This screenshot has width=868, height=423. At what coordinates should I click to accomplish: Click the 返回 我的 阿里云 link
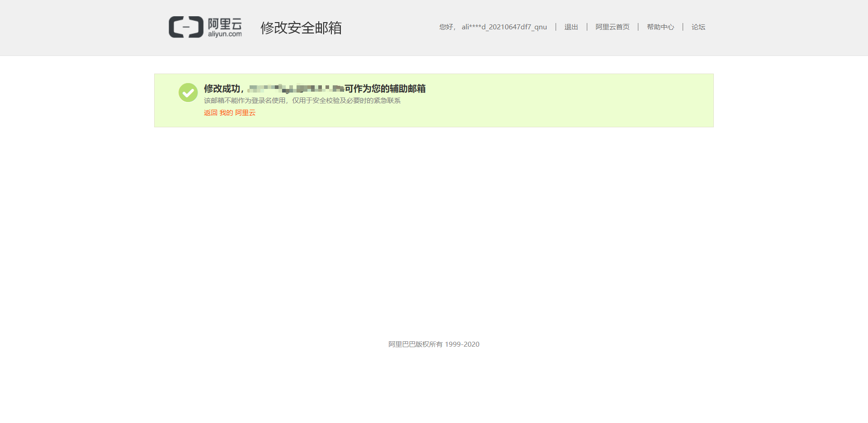(230, 113)
